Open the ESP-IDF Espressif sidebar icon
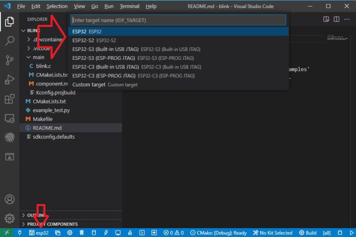This screenshot has width=356, height=237. (9, 137)
